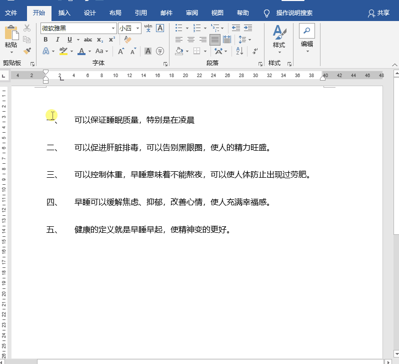Image resolution: width=399 pixels, height=364 pixels.
Task: Toggle Italic formatting
Action: [x=57, y=40]
